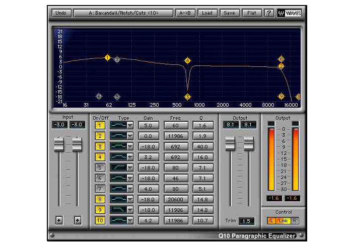This screenshot has width=352, height=246.
Task: Open band 8 type dropdown arrow
Action: pos(130,199)
